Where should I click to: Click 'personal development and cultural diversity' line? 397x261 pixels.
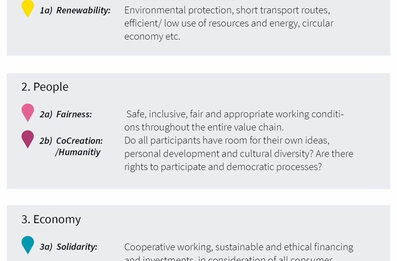(x=239, y=154)
